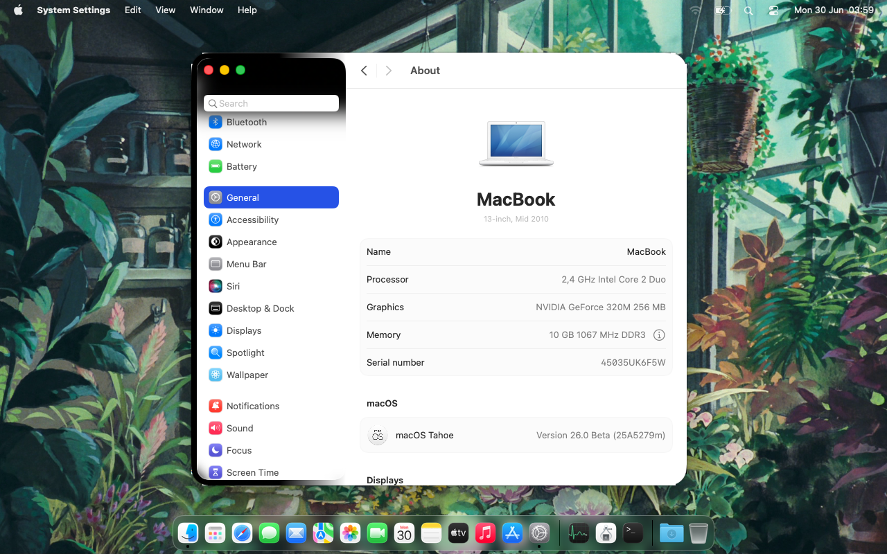Select Sound in the sidebar
Screen dimensions: 887x554
[271, 428]
